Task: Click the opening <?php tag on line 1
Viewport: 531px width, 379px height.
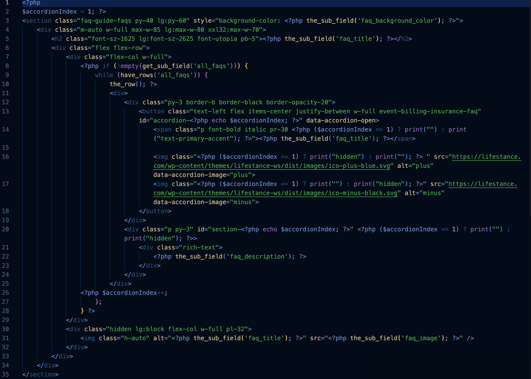Action: (31, 3)
